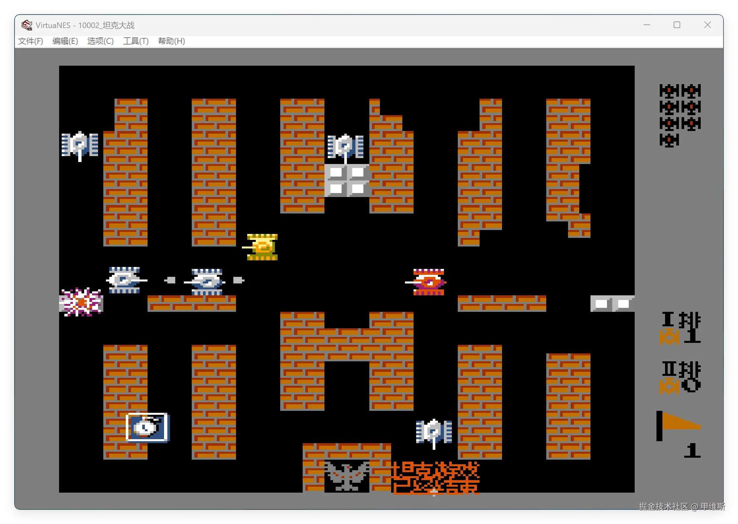The image size is (738, 524).
Task: Click the orange stage flag icon
Action: pyautogui.click(x=678, y=426)
